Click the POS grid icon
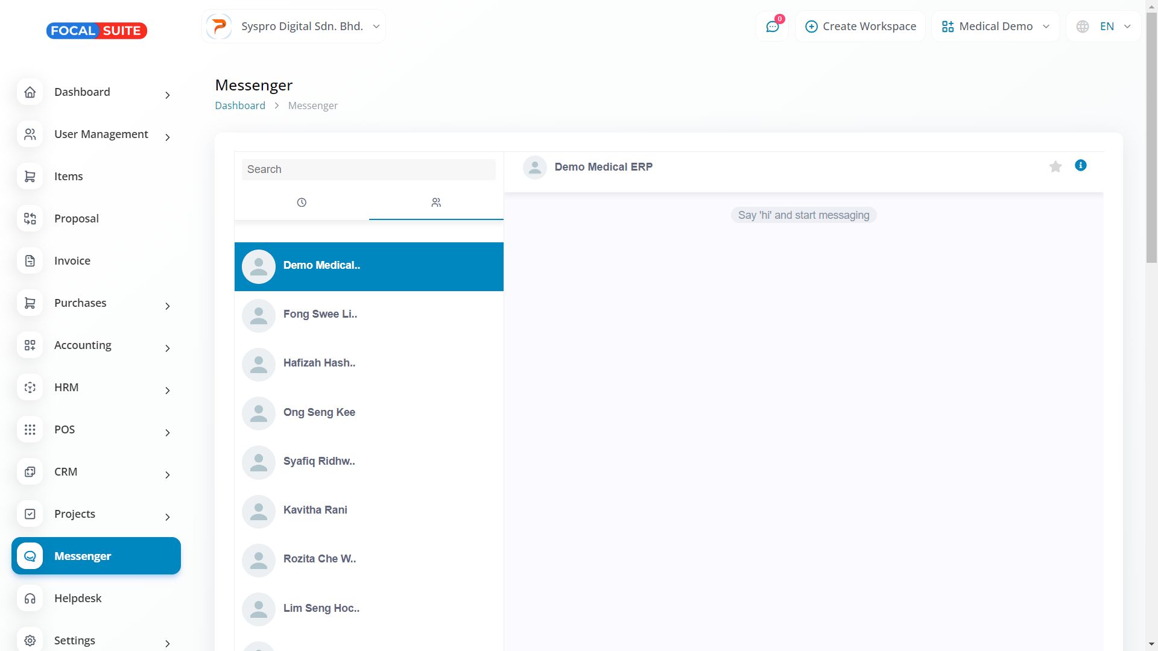1158x651 pixels. click(30, 430)
